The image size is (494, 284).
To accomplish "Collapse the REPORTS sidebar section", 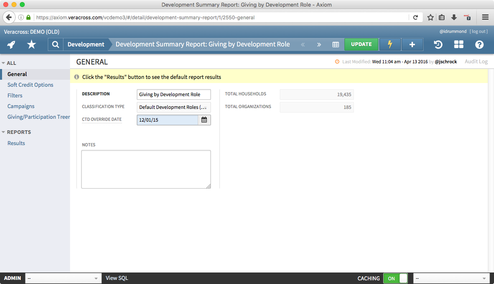I will [x=4, y=132].
